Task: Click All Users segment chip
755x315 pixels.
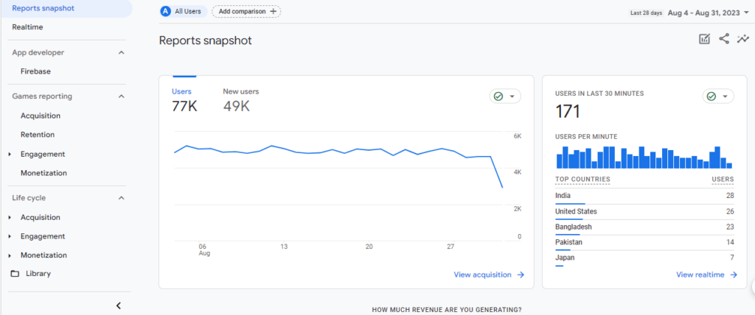Action: [x=184, y=11]
